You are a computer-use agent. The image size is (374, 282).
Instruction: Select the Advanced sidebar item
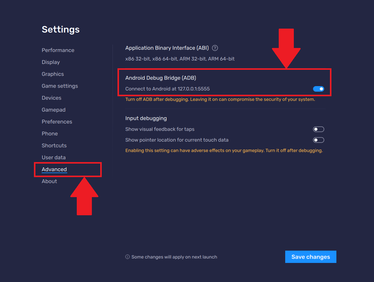coord(54,169)
